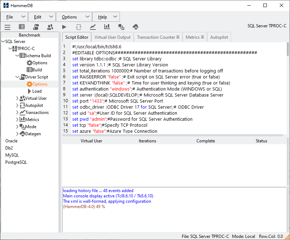Click the Mode icon in tree
This screenshot has height=240, width=290.
pos(22,126)
